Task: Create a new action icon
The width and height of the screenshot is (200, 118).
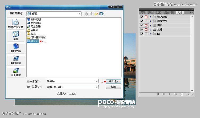Action: [182, 94]
